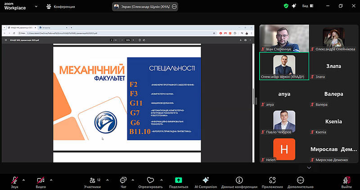This screenshot has height=190, width=360.
Task: Click the green Поделиться share screen icon
Action: click(x=178, y=180)
